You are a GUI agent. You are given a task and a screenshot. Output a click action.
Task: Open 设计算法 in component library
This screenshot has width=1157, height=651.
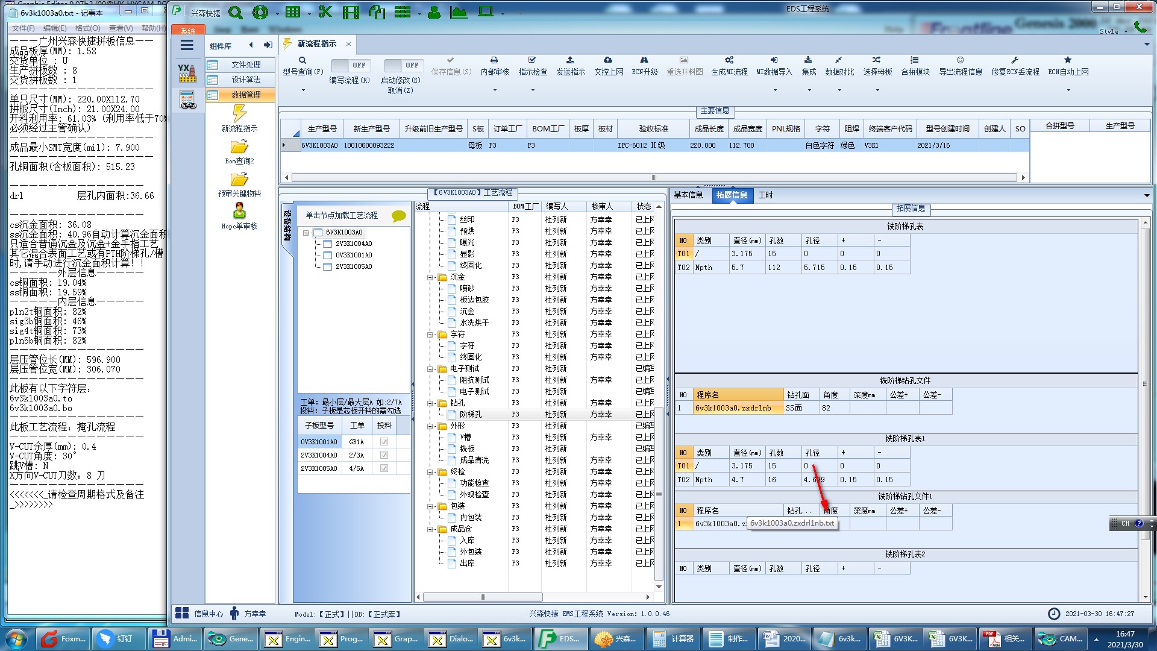[240, 80]
